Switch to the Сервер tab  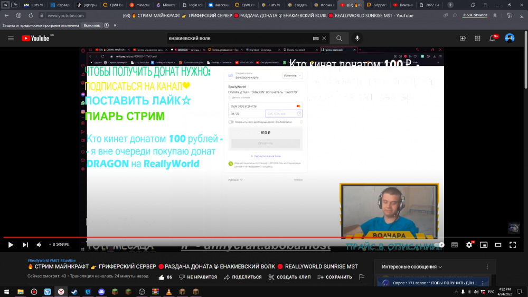tap(60, 5)
